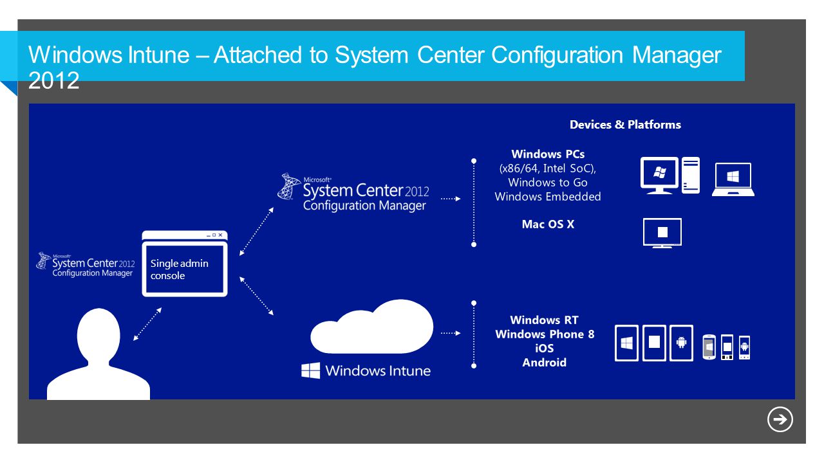This screenshot has width=824, height=463.
Task: Click the 'Mac OS X' label
Action: [x=548, y=225]
